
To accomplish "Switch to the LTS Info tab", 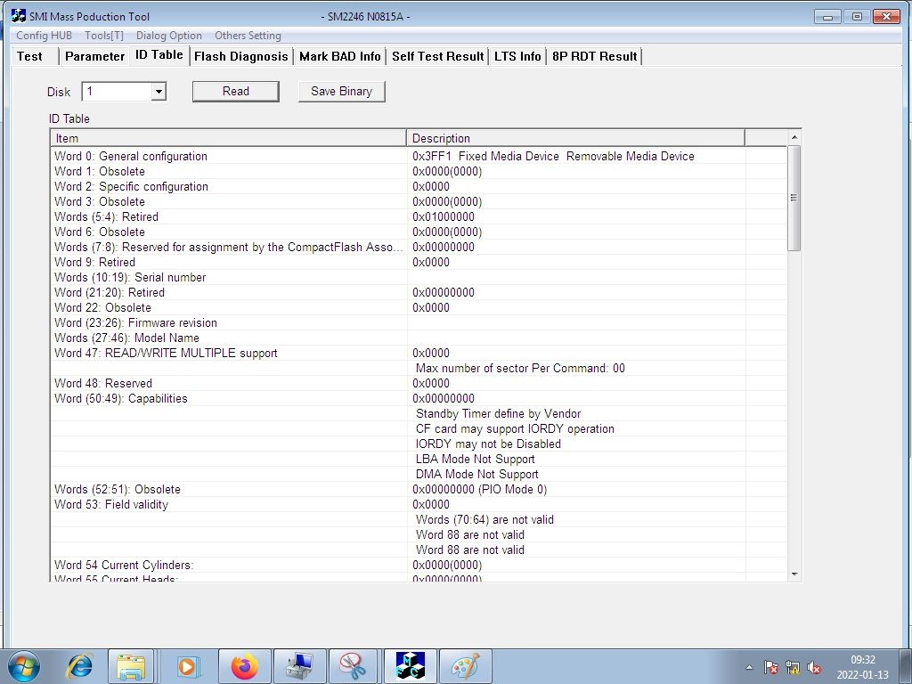I will [x=517, y=56].
